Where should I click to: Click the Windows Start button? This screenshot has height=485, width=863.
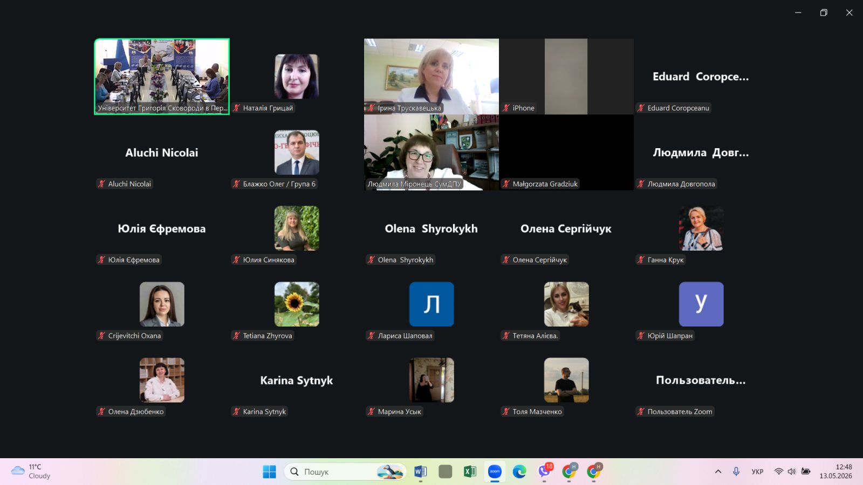pos(269,472)
